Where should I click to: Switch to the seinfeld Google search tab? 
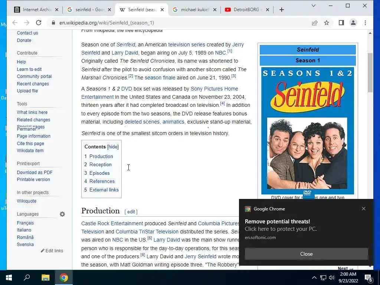pos(89,10)
